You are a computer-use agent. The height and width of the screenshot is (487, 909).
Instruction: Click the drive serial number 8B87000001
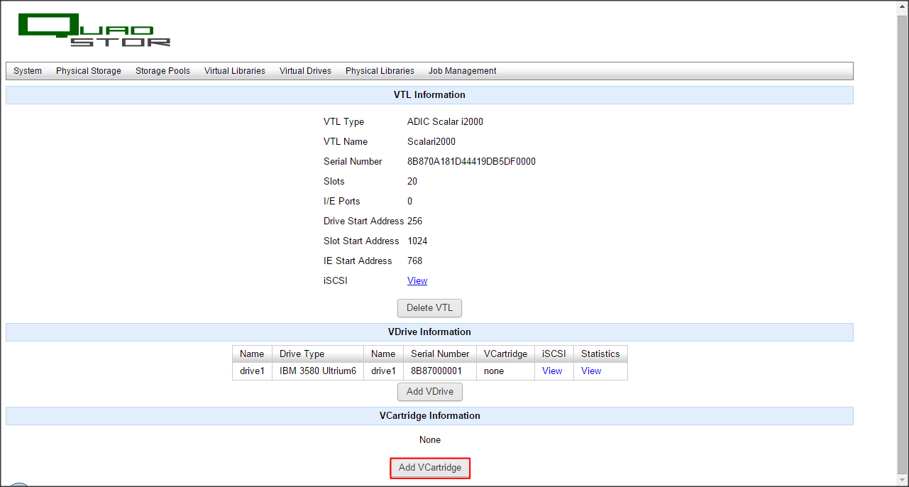(x=436, y=371)
